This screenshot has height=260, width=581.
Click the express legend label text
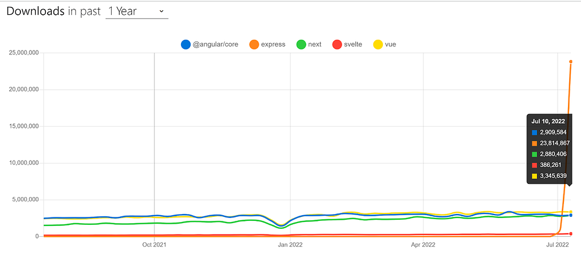coord(273,44)
